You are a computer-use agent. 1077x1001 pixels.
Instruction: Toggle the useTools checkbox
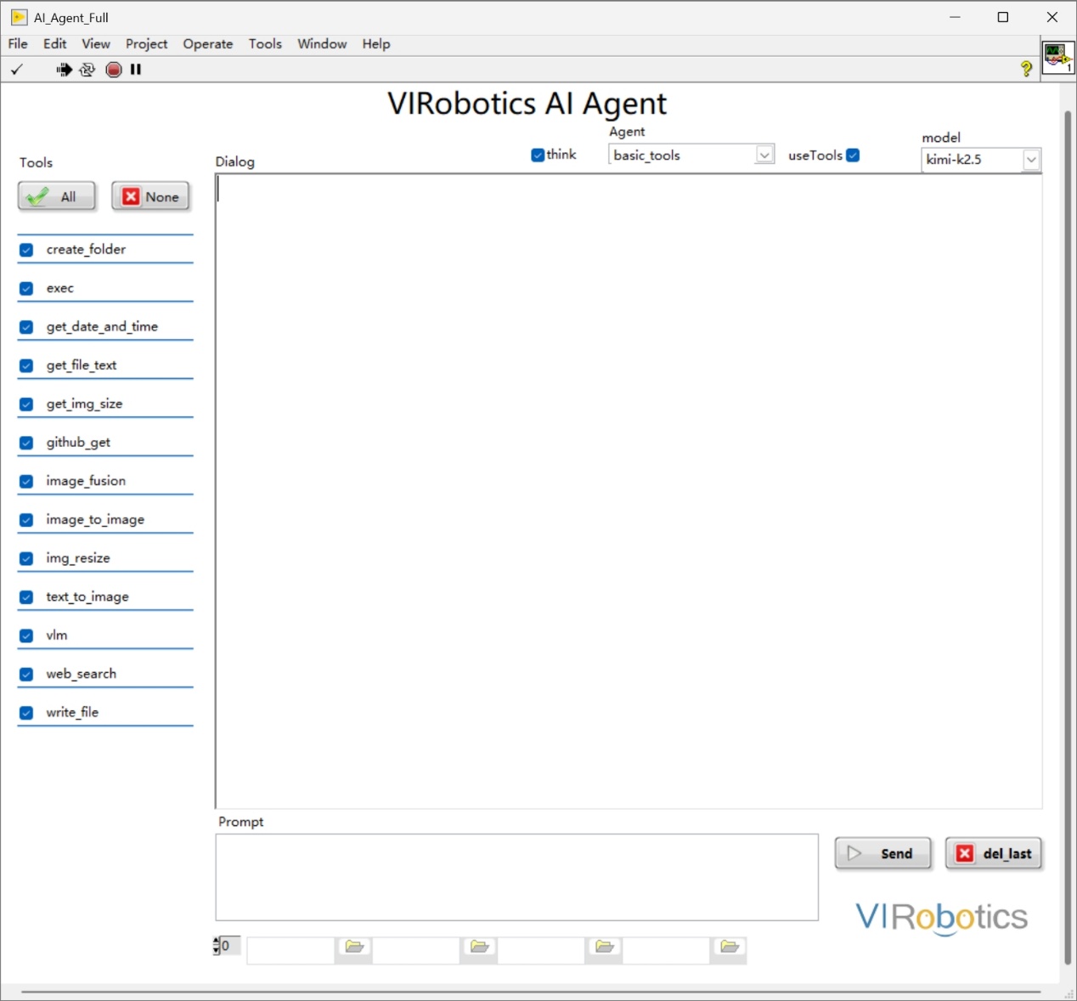click(x=853, y=156)
